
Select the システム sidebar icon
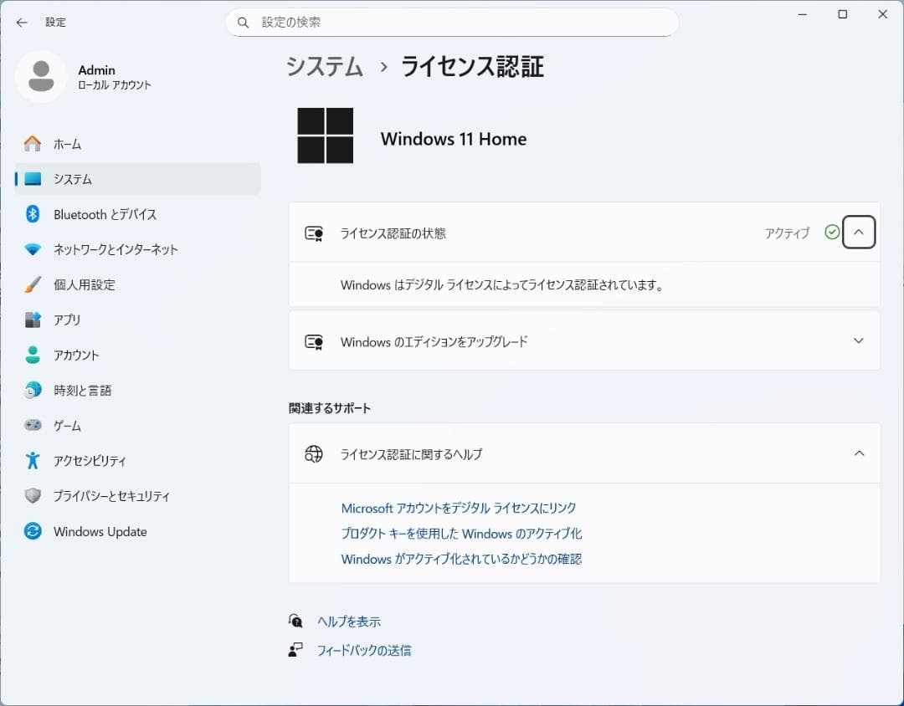(32, 179)
